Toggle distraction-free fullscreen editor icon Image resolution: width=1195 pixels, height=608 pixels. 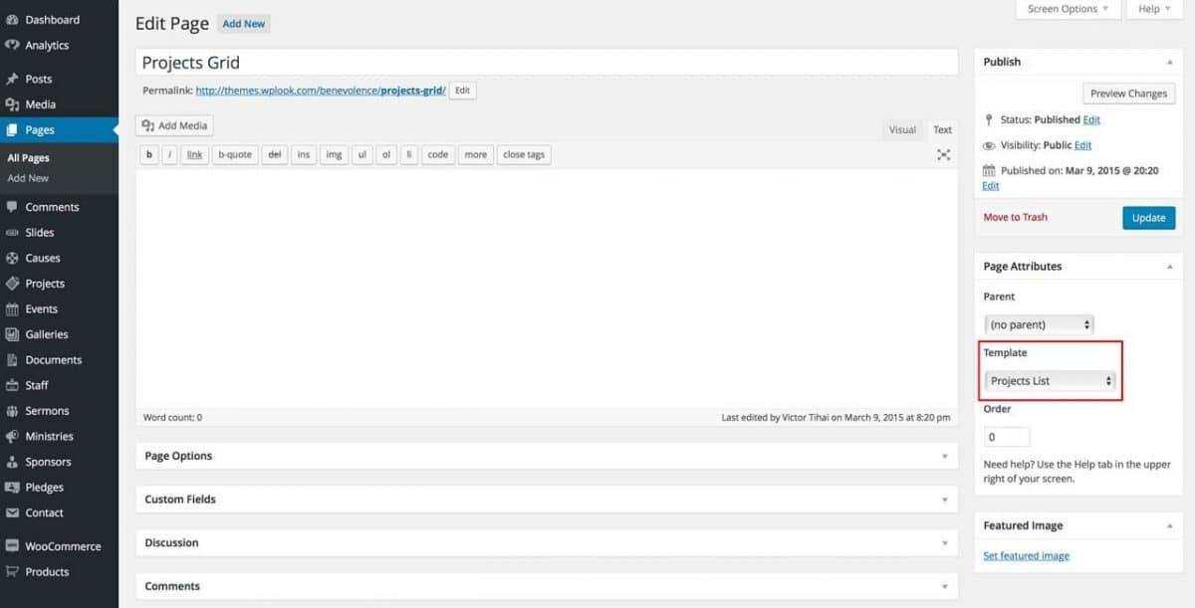pyautogui.click(x=944, y=155)
